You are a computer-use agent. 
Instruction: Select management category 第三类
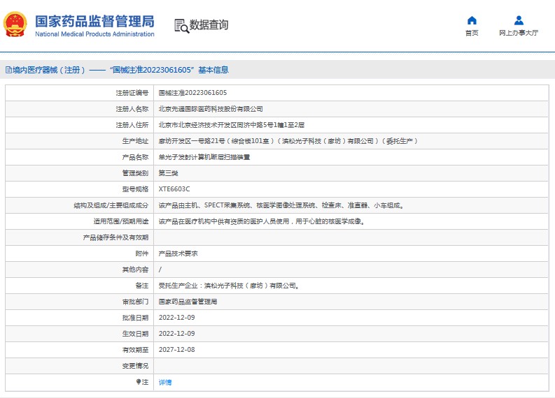pos(168,173)
